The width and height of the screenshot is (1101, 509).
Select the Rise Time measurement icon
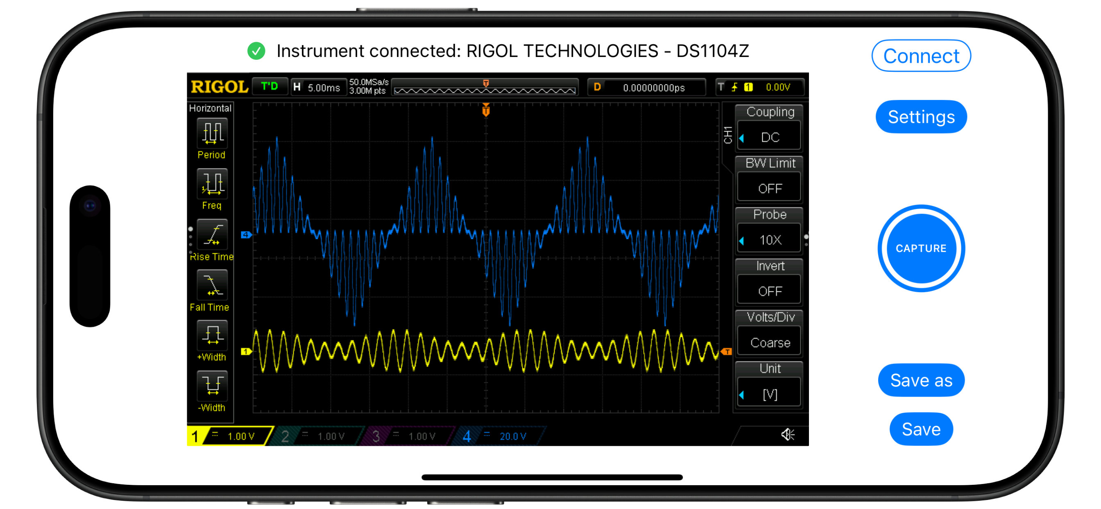212,235
